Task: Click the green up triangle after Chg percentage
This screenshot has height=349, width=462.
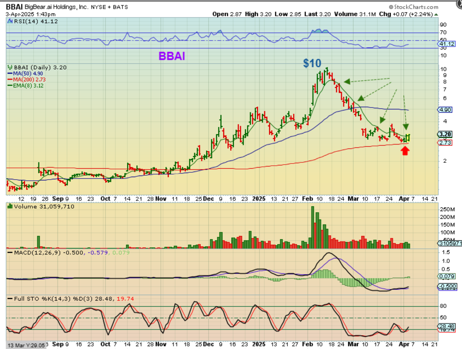Action: (436, 15)
